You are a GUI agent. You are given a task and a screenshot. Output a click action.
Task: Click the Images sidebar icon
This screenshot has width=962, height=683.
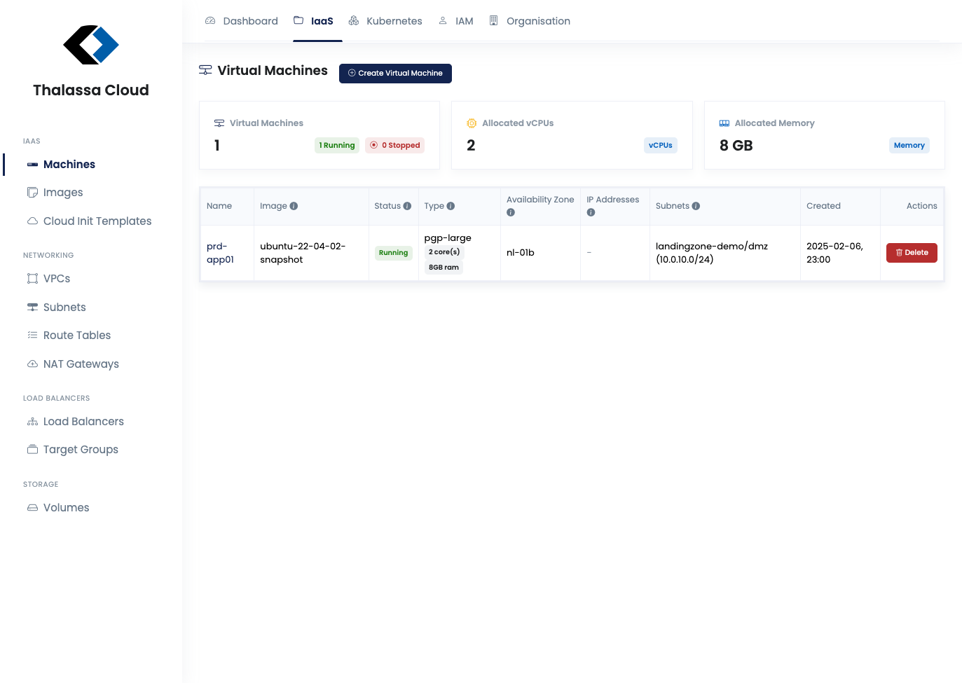(x=32, y=193)
